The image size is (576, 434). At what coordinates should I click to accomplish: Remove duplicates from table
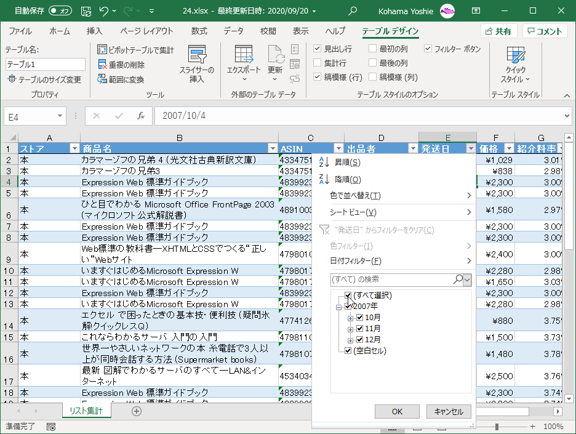click(x=121, y=65)
